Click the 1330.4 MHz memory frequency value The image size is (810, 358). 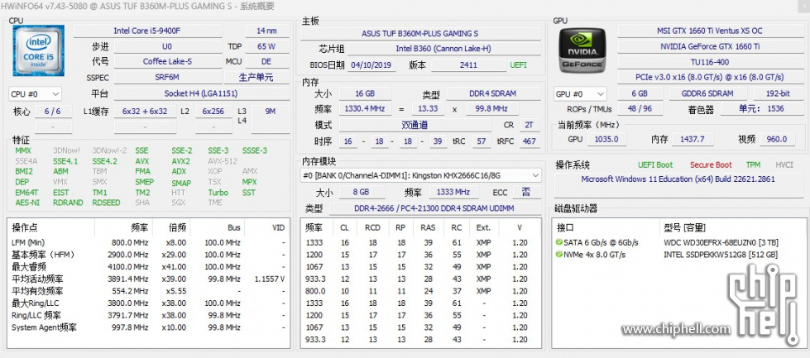[365, 109]
